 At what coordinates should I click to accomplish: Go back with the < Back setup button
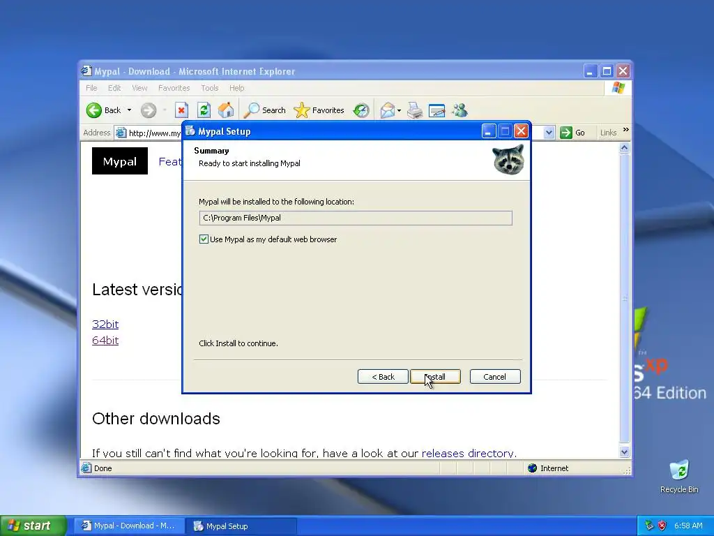click(x=383, y=377)
